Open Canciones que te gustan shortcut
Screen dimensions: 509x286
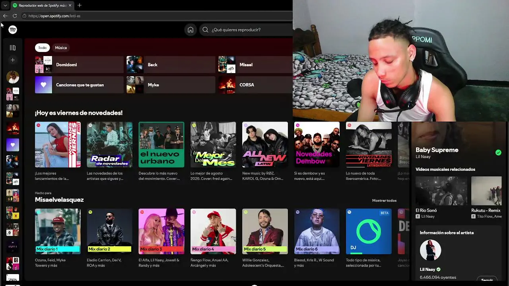click(x=79, y=85)
